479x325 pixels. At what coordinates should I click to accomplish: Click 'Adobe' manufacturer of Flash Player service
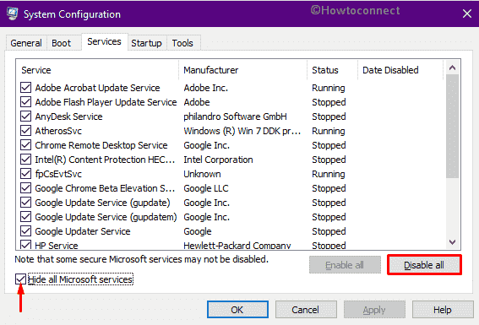point(197,102)
